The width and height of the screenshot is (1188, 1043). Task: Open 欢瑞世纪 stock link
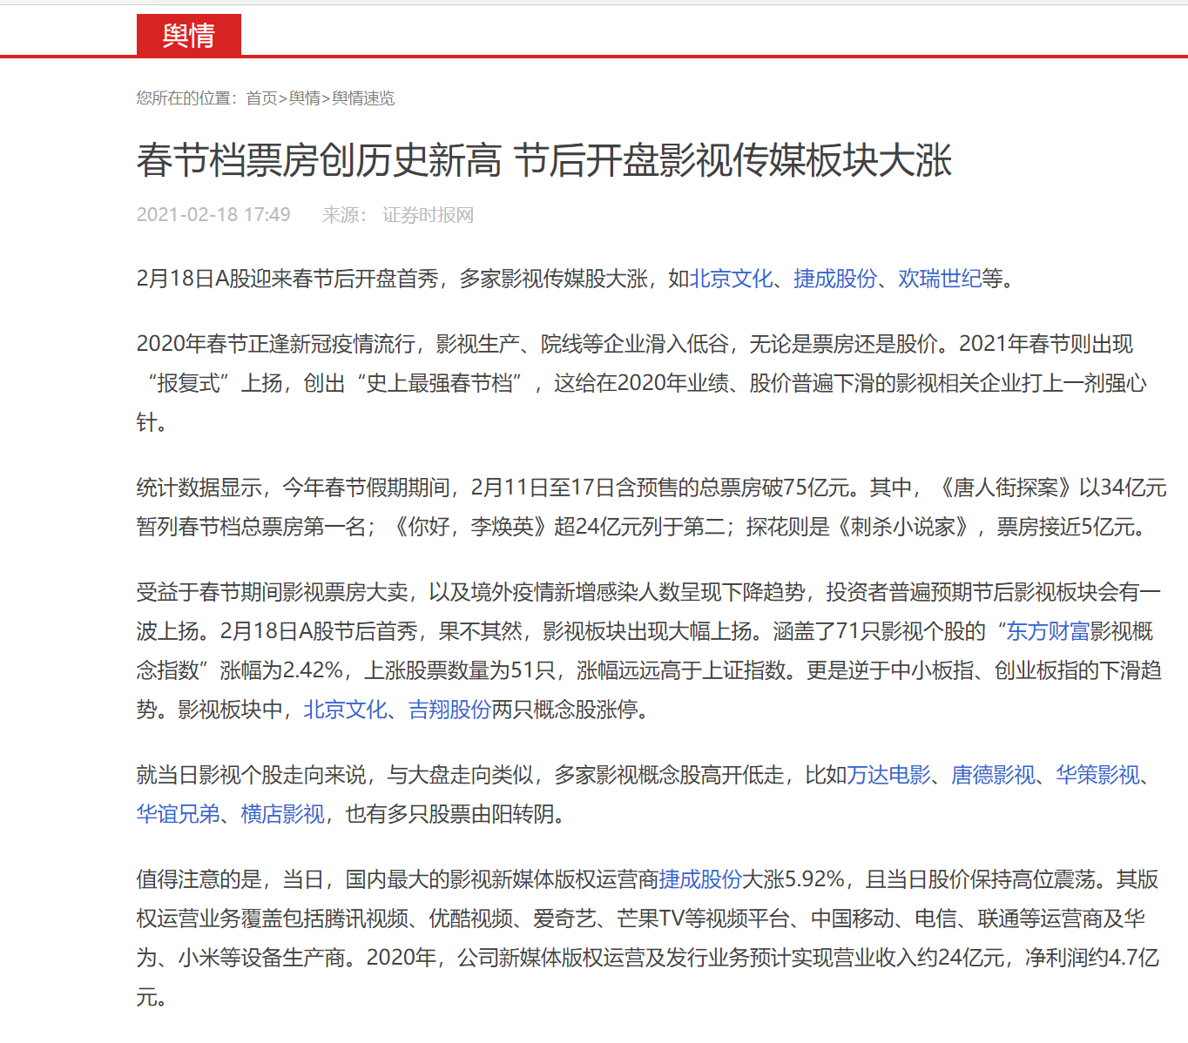(x=939, y=279)
